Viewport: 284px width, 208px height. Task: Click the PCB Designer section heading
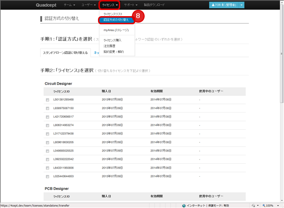[57, 189]
